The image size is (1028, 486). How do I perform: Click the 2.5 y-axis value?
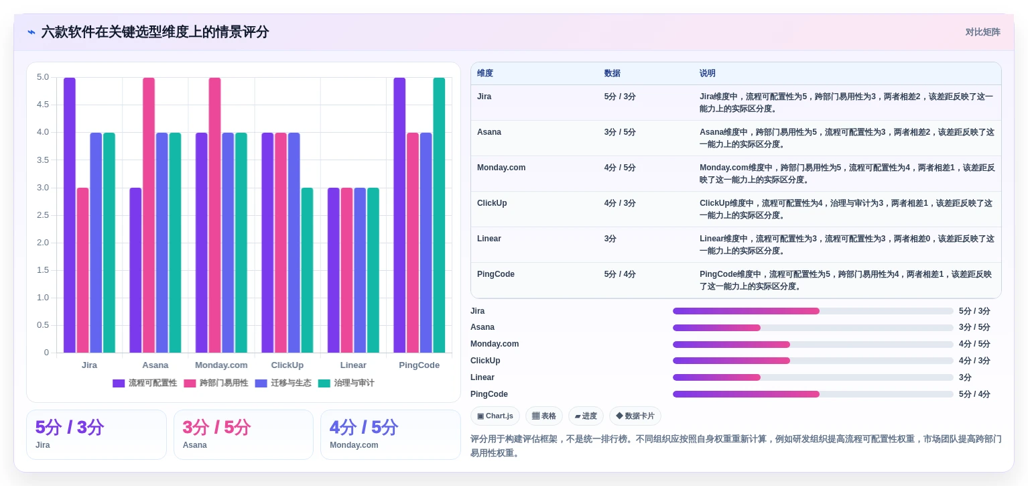click(43, 215)
